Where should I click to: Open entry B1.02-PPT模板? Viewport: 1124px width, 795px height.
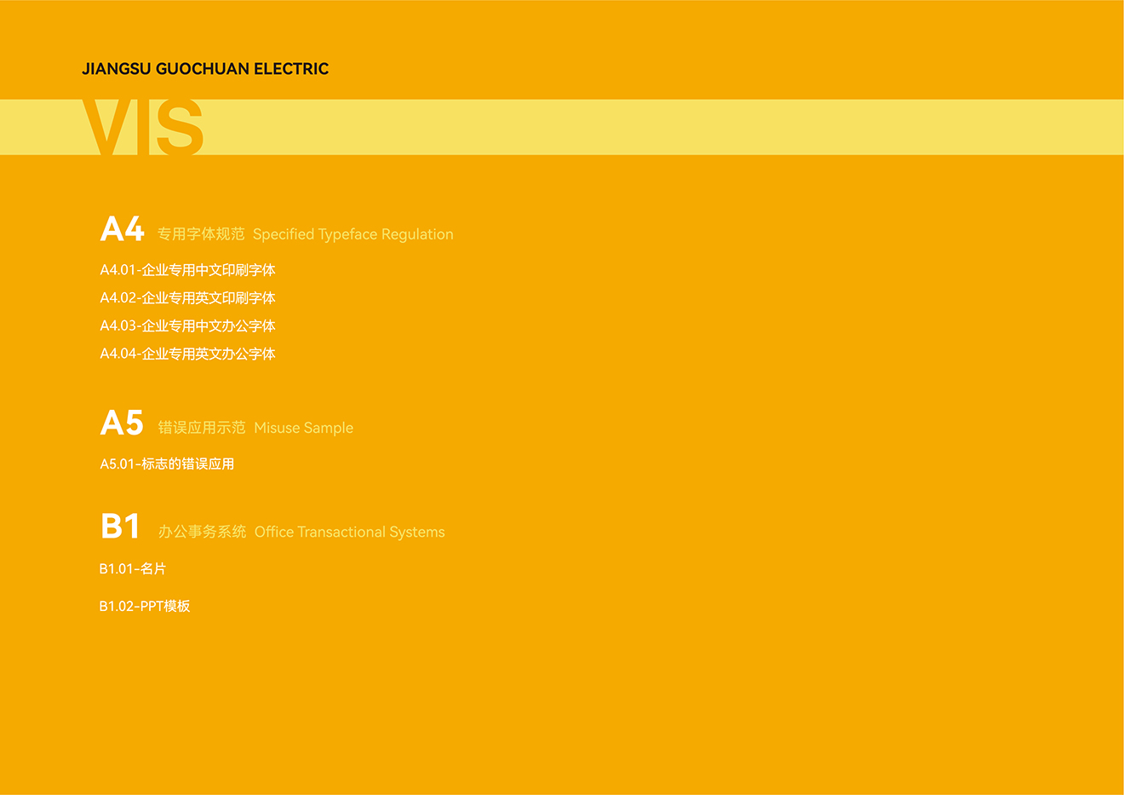click(x=145, y=607)
